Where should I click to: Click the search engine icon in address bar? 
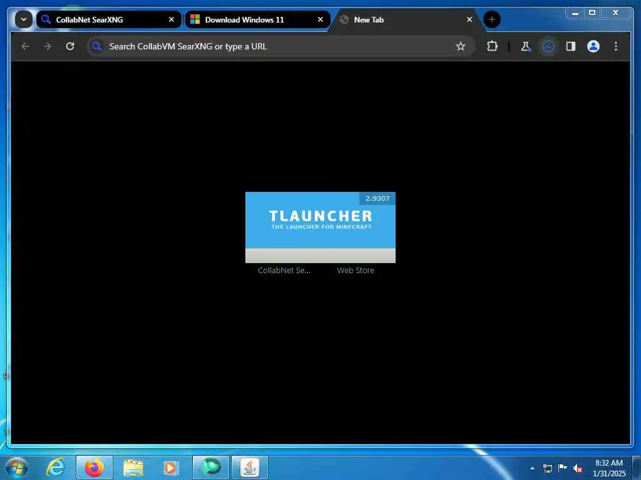96,46
